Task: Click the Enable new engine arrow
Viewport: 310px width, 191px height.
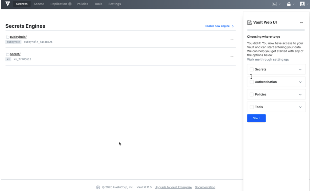Action: coord(233,26)
